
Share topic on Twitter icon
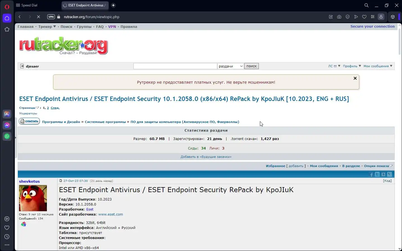pyautogui.click(x=377, y=175)
